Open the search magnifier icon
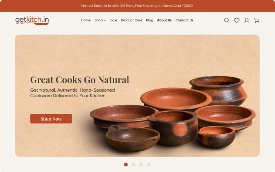The width and height of the screenshot is (275, 172). tap(227, 20)
